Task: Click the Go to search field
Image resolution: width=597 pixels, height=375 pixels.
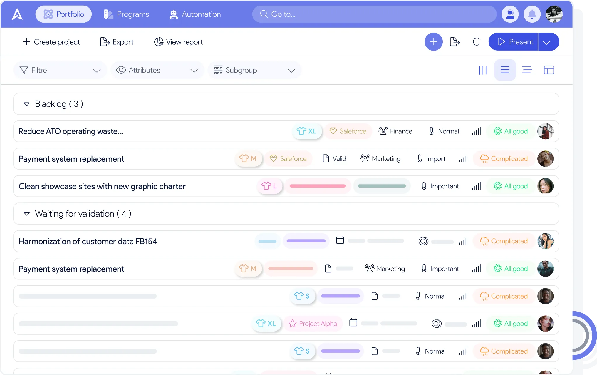Action: tap(374, 14)
